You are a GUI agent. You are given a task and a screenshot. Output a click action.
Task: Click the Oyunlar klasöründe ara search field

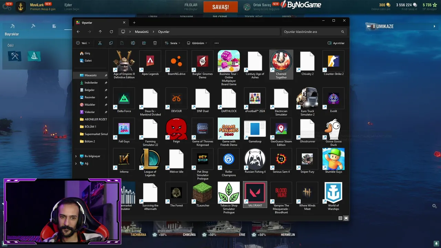[x=314, y=32]
